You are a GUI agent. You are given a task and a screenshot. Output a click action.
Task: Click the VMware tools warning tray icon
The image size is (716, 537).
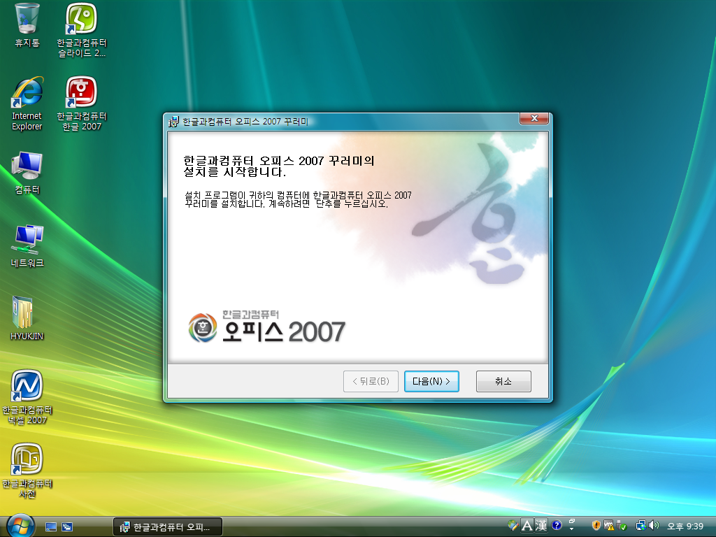pyautogui.click(x=609, y=526)
